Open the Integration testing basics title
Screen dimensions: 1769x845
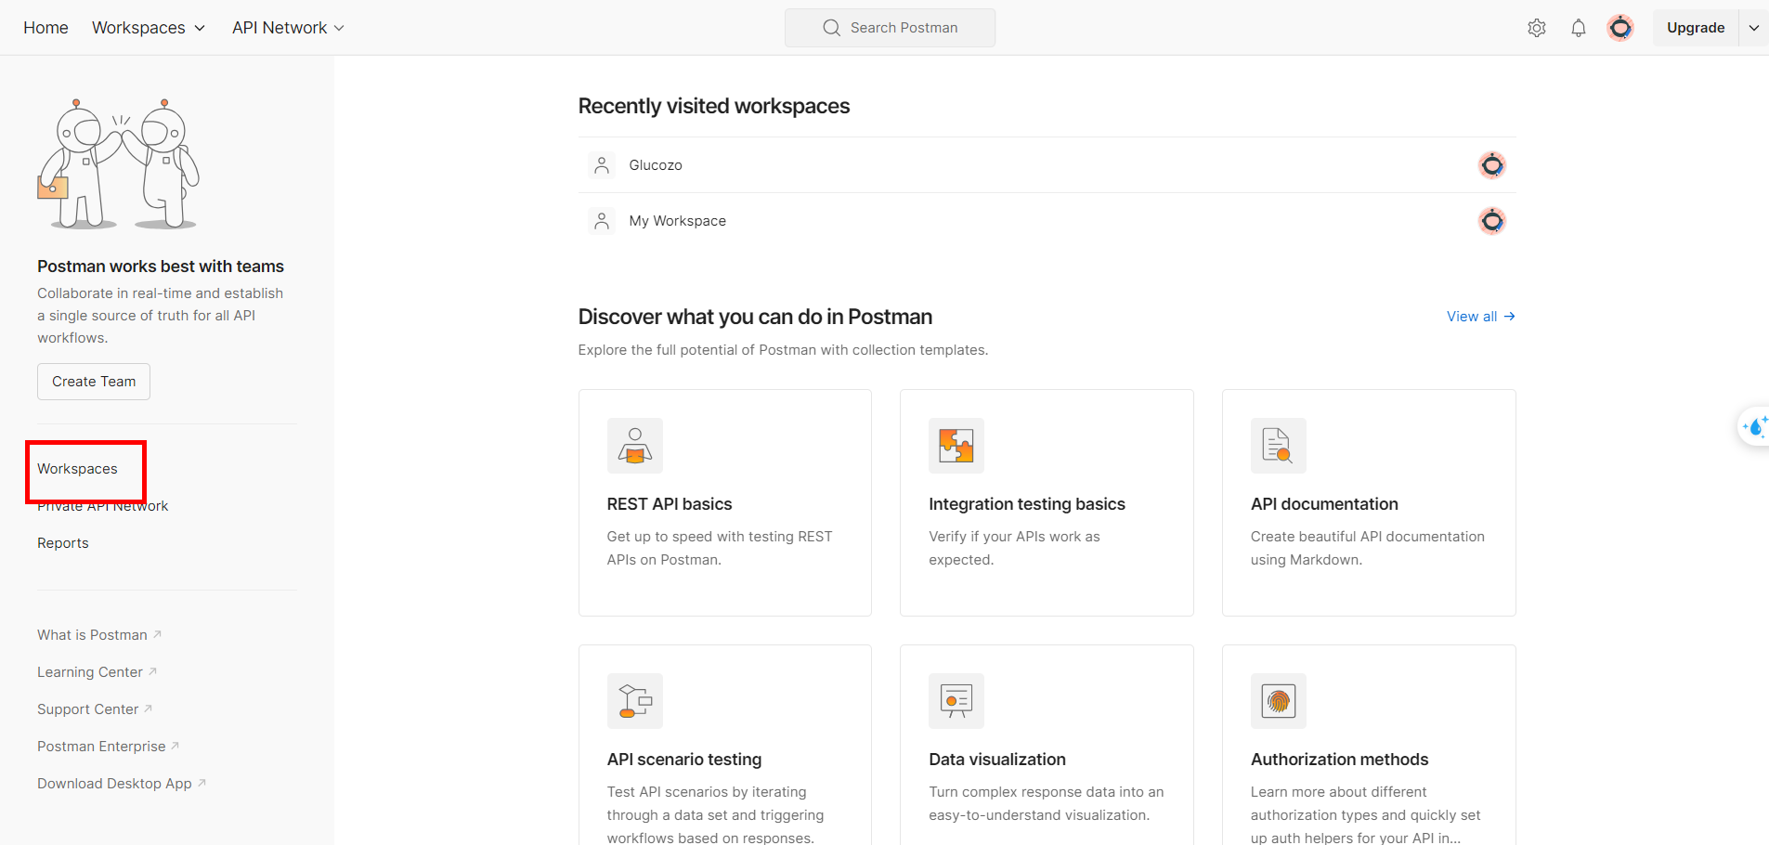click(1027, 504)
